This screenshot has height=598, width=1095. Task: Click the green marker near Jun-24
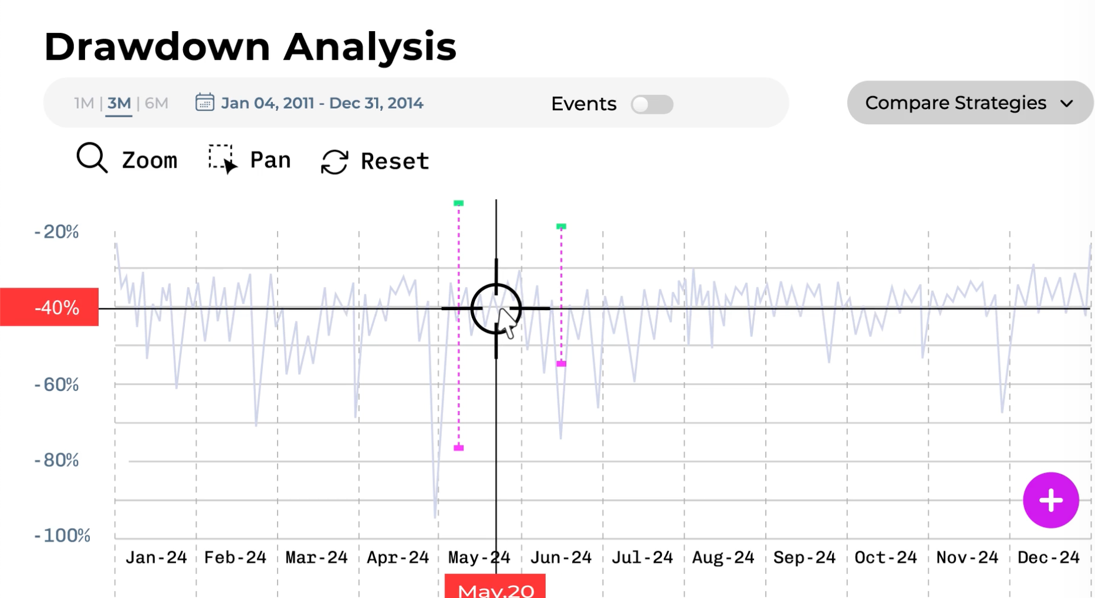click(561, 225)
